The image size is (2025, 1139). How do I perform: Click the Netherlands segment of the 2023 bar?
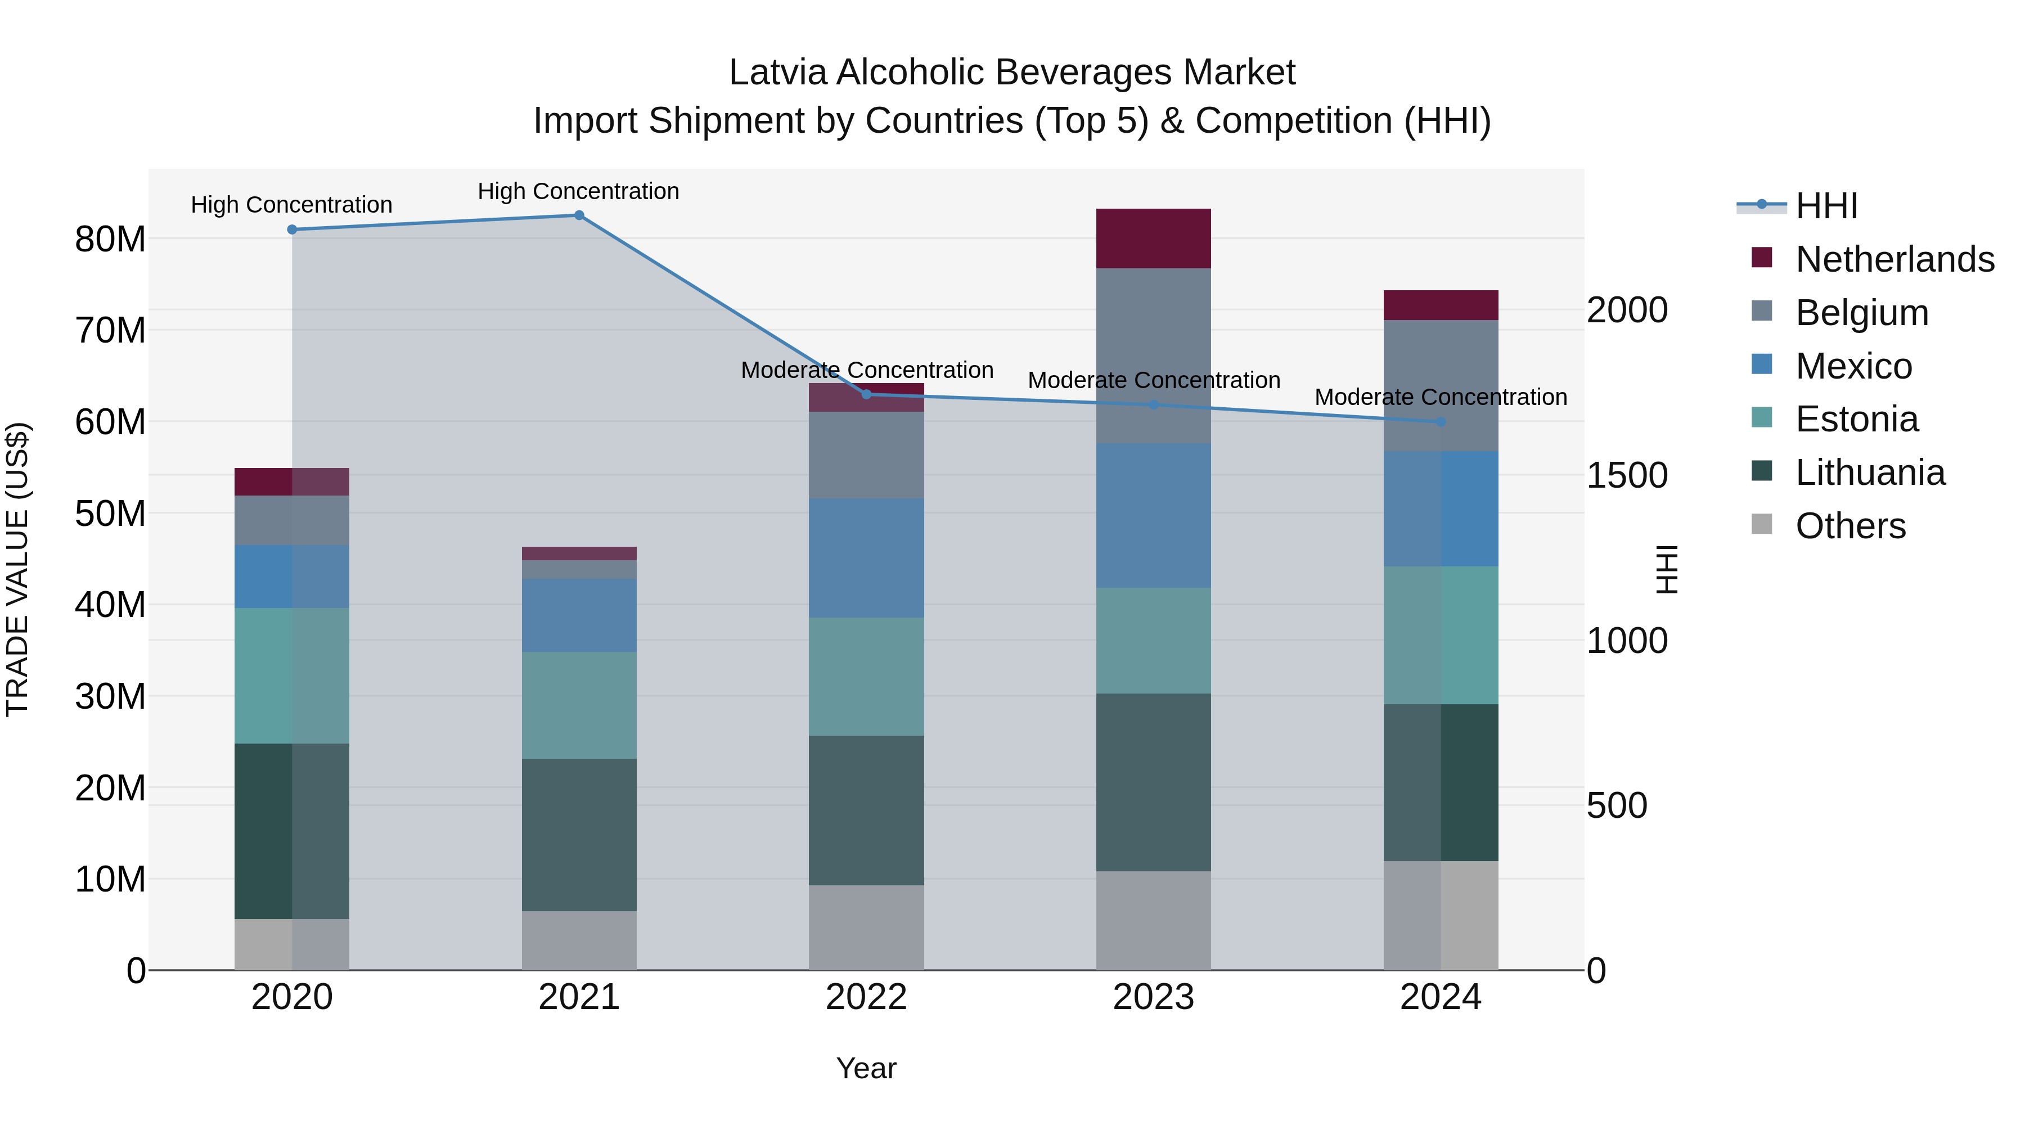[x=1153, y=239]
